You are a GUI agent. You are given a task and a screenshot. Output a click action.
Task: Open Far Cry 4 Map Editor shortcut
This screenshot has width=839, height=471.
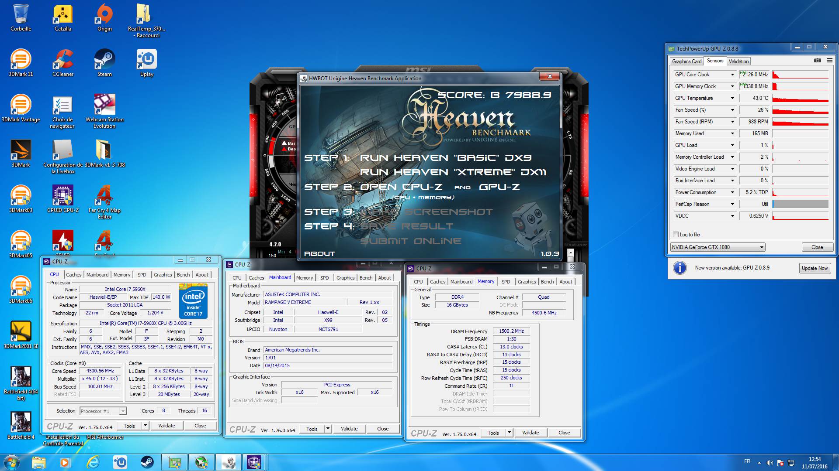[104, 202]
